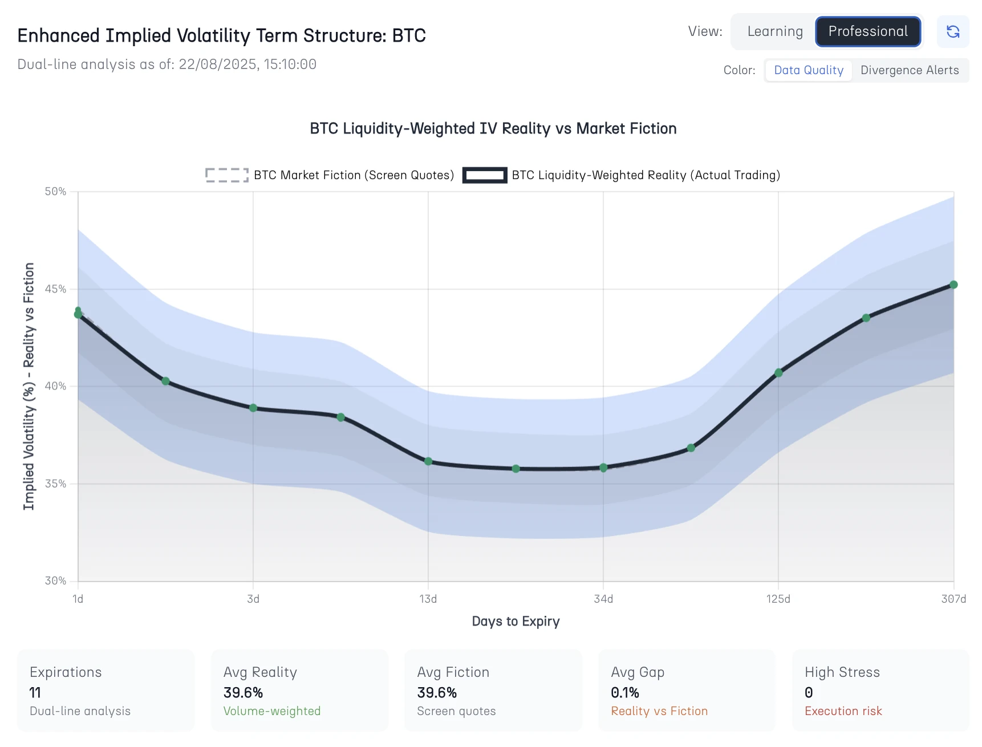Switch to Divergence Alerts color mode
The width and height of the screenshot is (982, 747).
[x=909, y=71]
